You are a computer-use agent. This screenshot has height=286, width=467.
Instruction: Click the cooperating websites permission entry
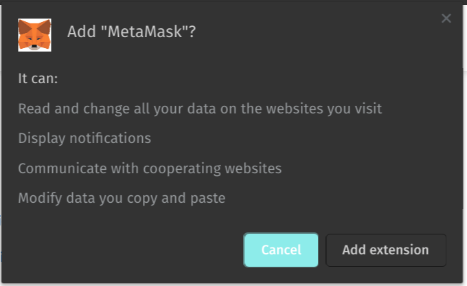click(x=150, y=168)
